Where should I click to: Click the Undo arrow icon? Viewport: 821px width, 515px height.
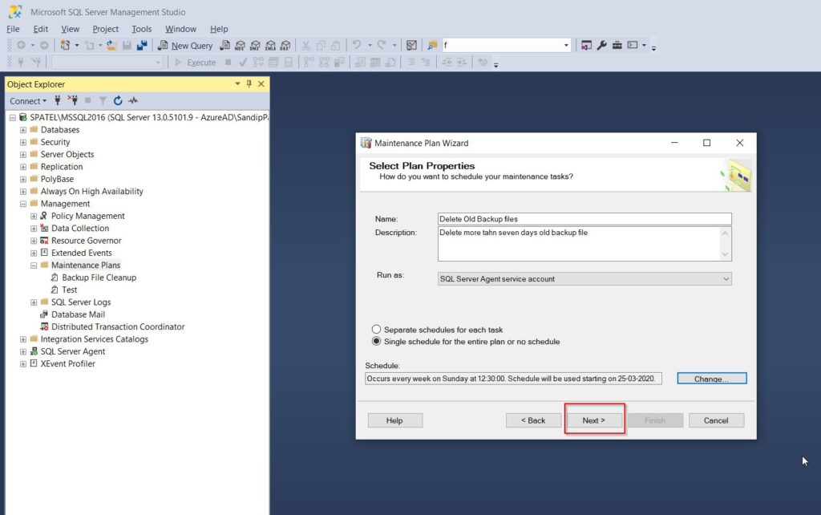(x=357, y=46)
